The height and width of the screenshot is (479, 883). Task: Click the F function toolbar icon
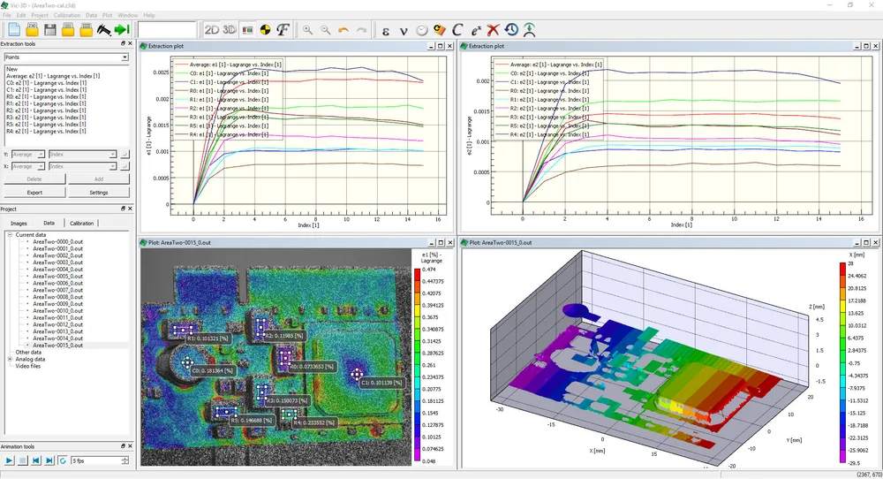click(283, 30)
